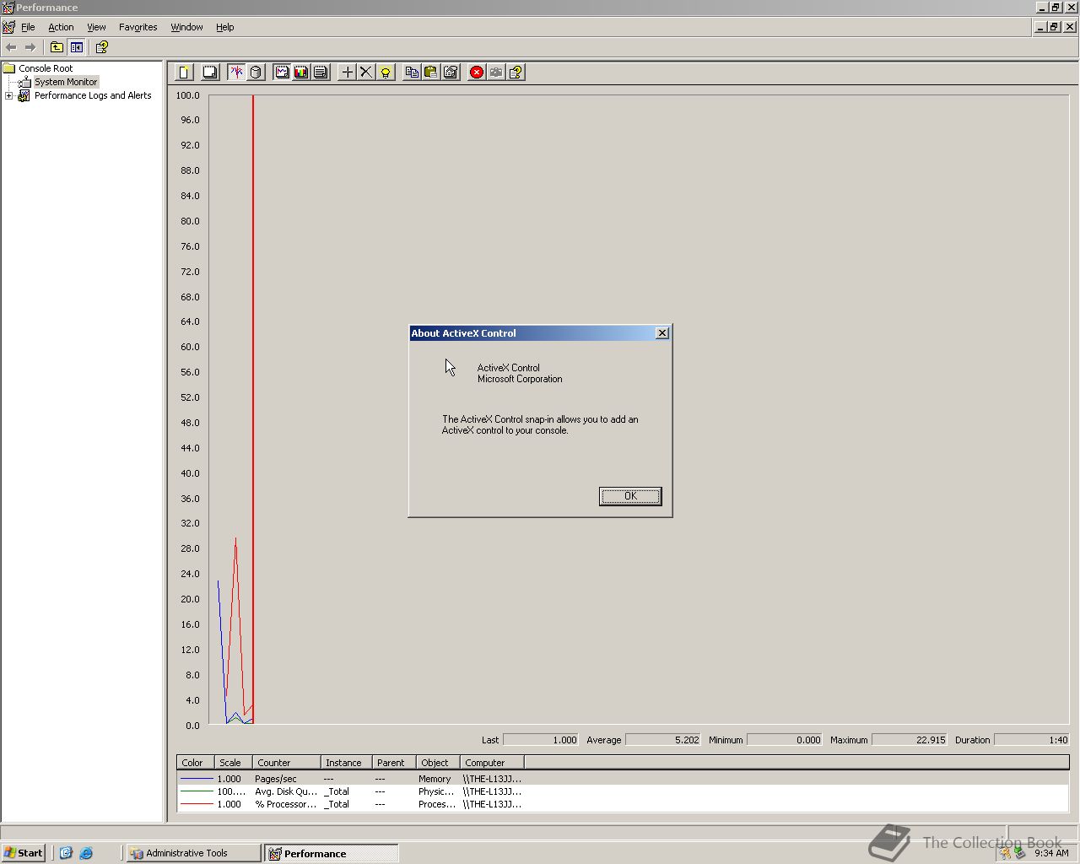Viewport: 1080px width, 864px height.
Task: Switch to the View Report icon
Action: pyautogui.click(x=321, y=73)
